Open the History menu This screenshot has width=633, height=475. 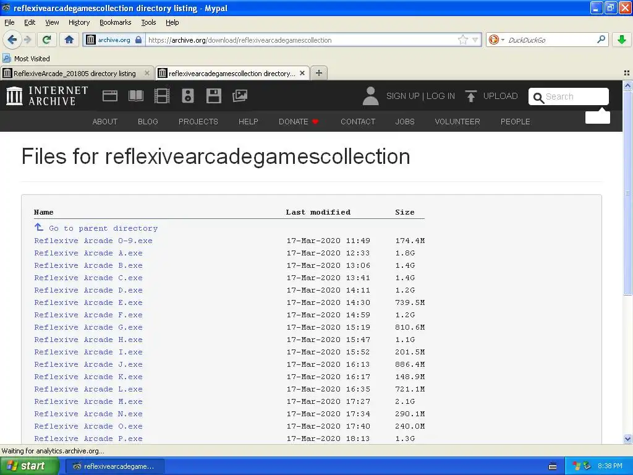coord(79,22)
